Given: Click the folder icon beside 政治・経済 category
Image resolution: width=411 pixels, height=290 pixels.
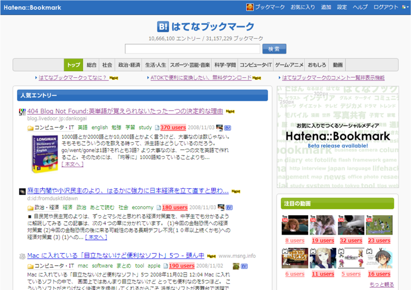Looking at the screenshot, I should click(30, 208).
